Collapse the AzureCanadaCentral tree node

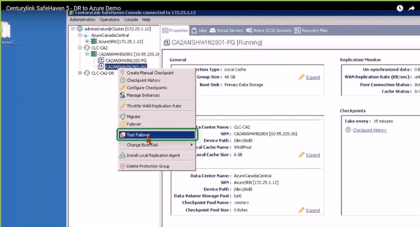tap(80, 35)
